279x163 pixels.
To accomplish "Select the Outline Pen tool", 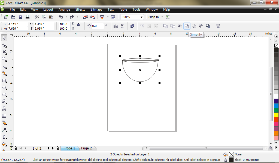I will point(4,137).
